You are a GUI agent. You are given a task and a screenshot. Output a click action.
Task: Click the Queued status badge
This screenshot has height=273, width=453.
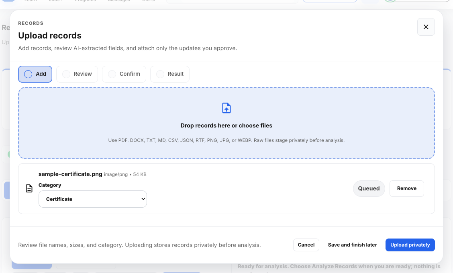coord(369,188)
